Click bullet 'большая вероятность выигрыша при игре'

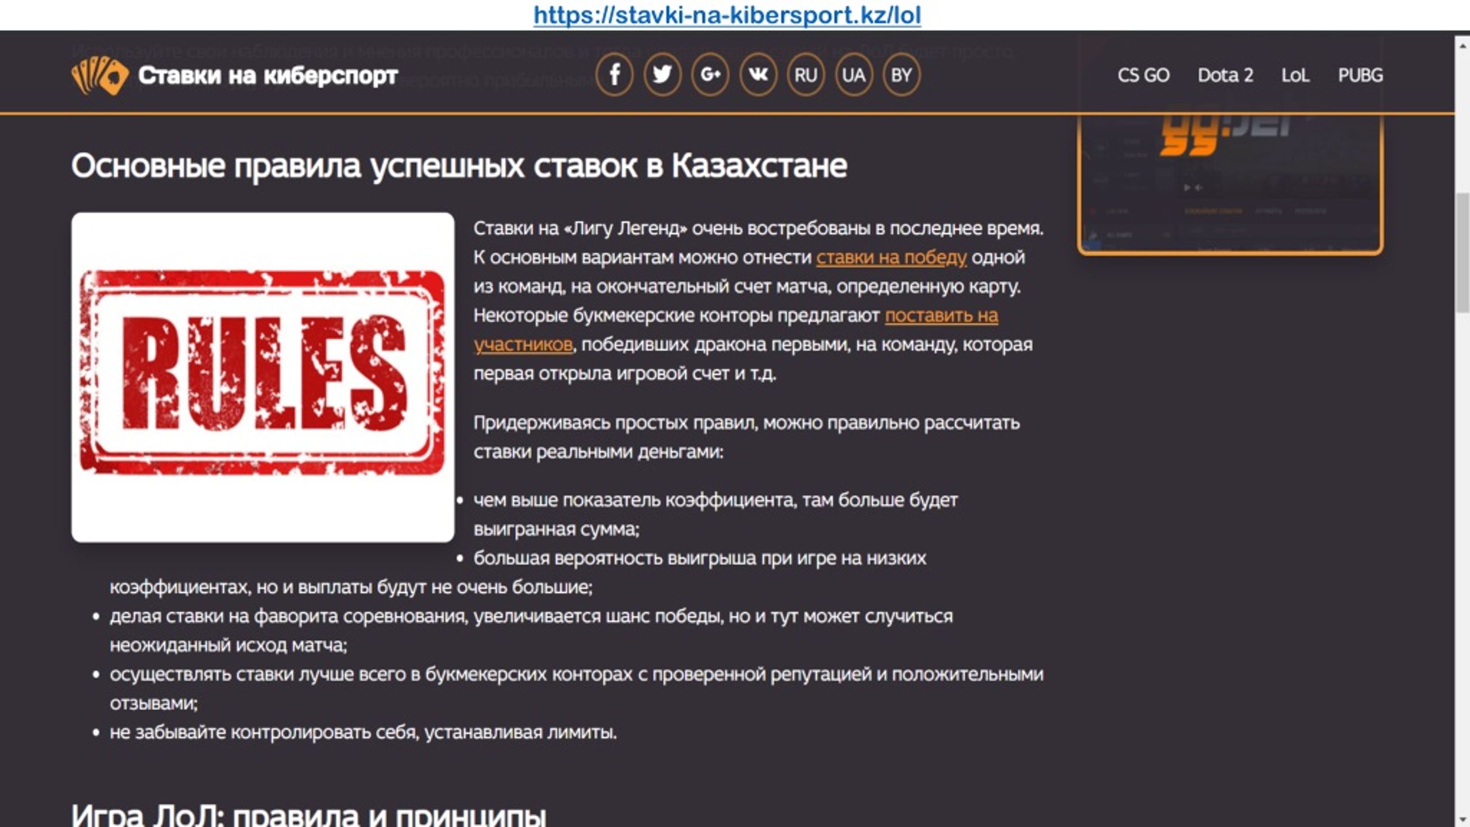point(518,573)
